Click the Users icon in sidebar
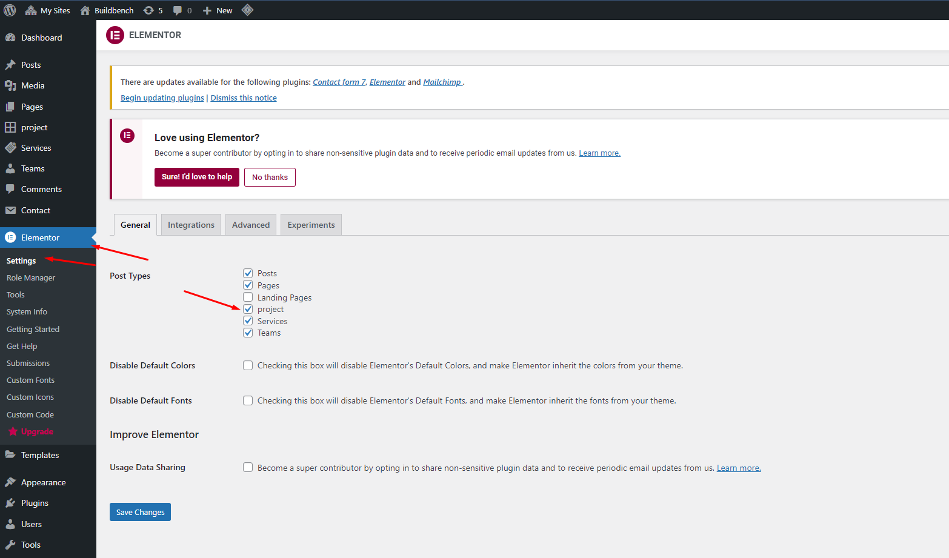Viewport: 949px width, 558px height. pos(10,524)
